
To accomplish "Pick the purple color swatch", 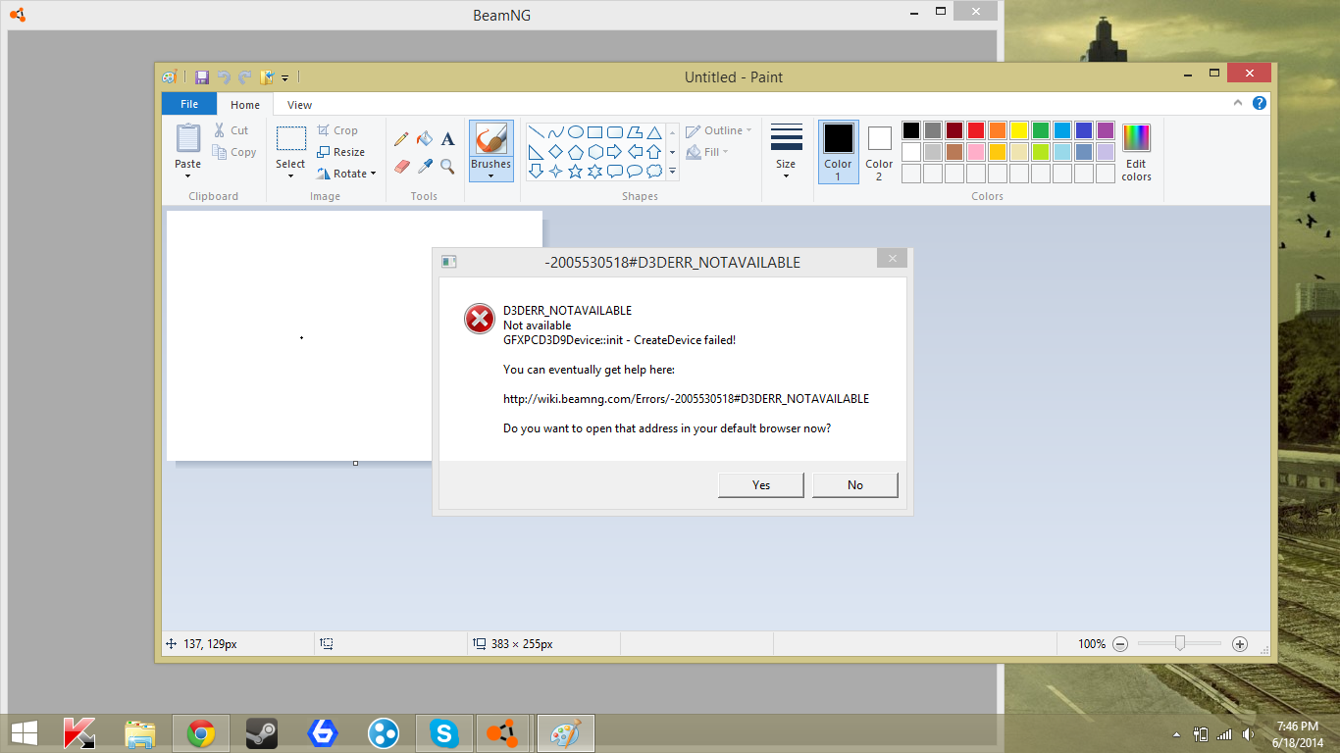I will (1106, 130).
